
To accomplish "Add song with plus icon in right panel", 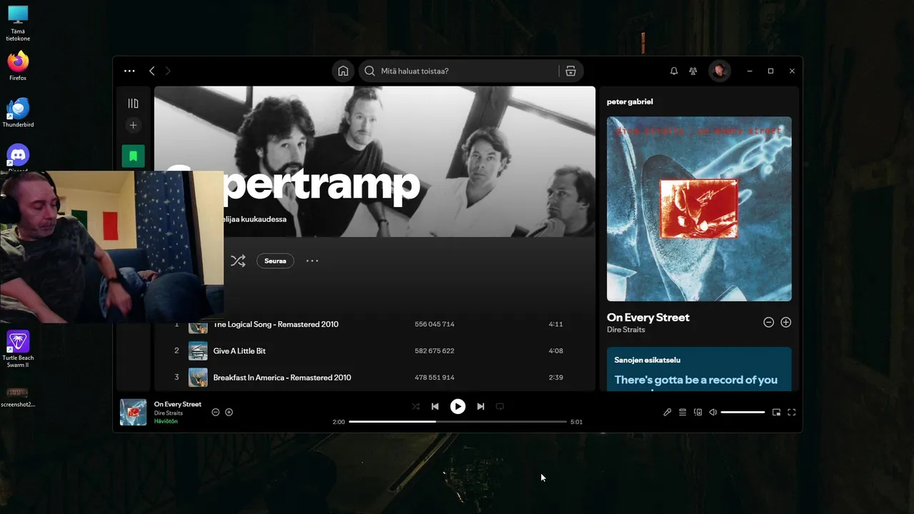I will point(785,322).
